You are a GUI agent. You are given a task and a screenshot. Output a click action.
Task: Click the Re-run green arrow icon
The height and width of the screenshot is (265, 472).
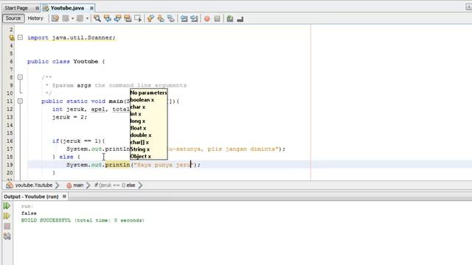click(x=7, y=206)
